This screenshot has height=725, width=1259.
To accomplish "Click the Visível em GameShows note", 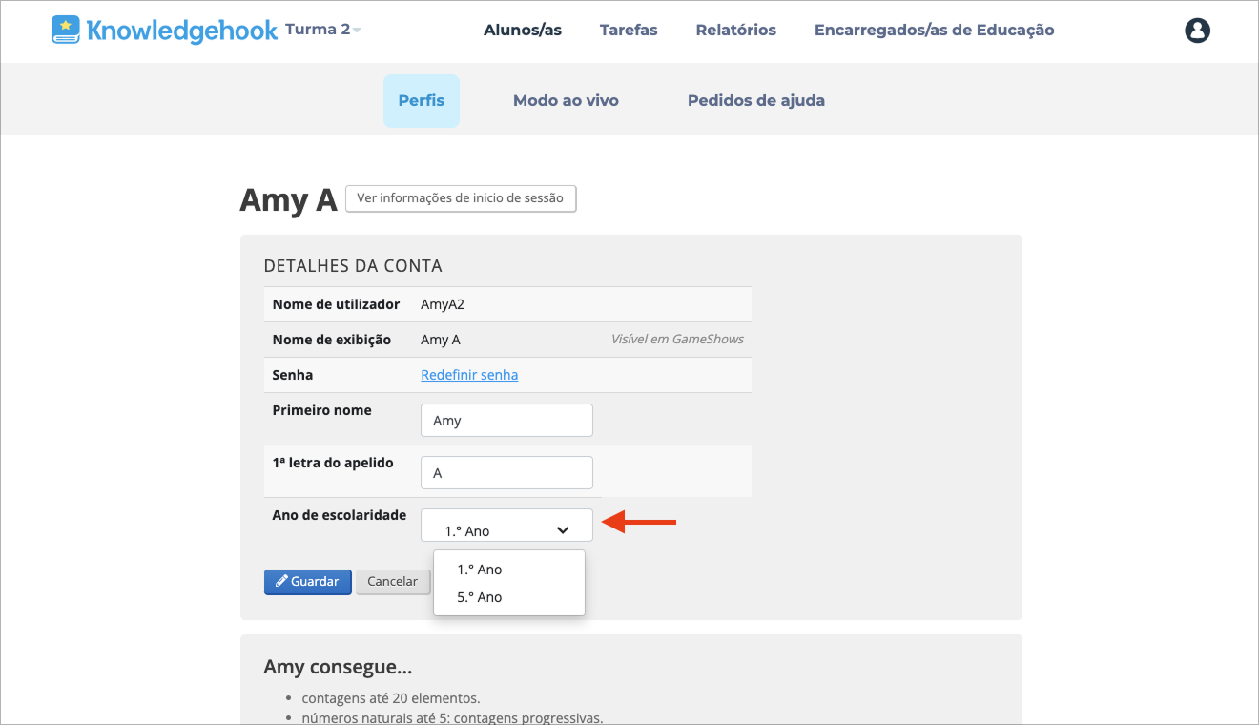I will [x=677, y=339].
